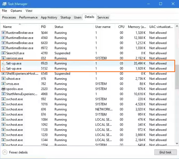The width and height of the screenshot is (179, 159).
Task: Click the End task button
Action: [165, 152]
